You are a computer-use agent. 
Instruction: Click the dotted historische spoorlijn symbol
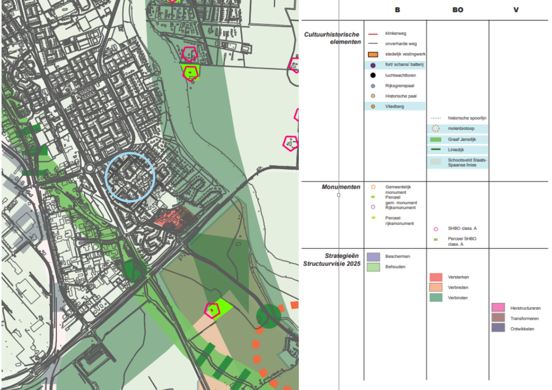(436, 118)
